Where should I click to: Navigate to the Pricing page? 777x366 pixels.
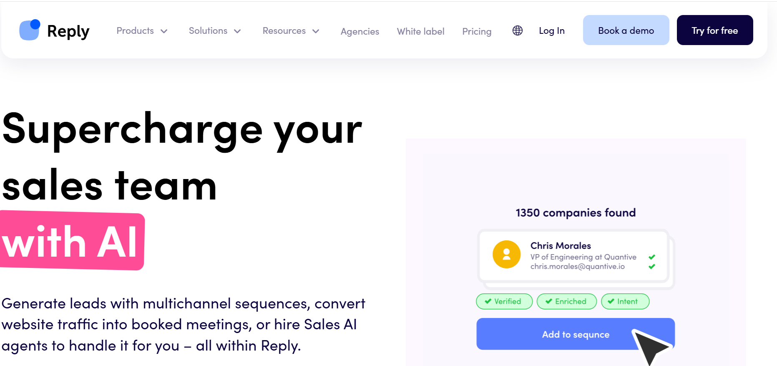[x=477, y=31]
